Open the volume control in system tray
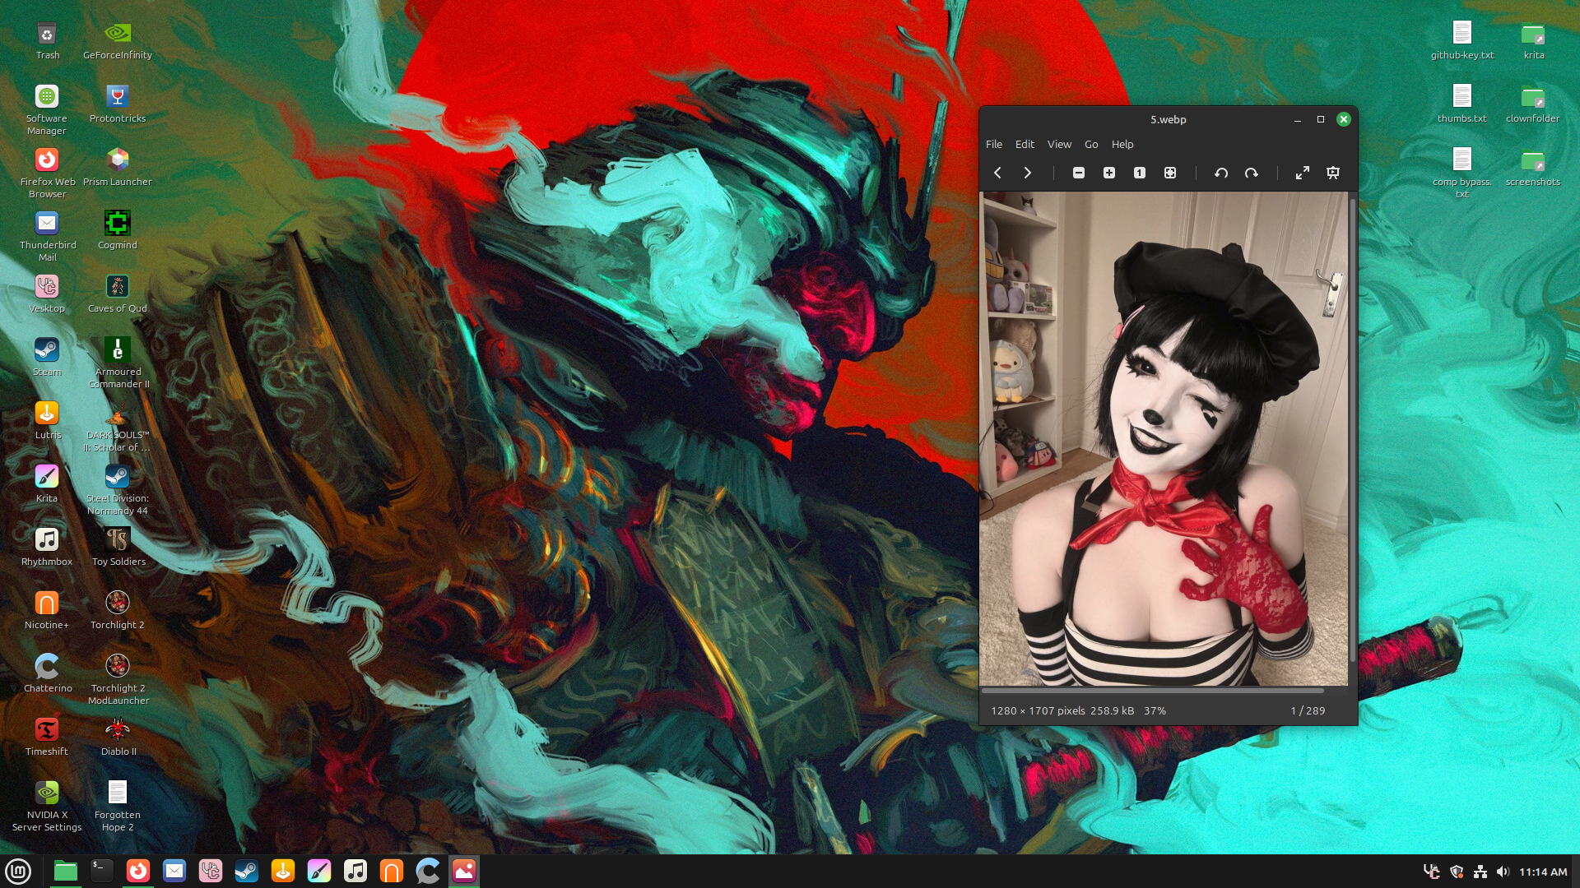 pyautogui.click(x=1503, y=872)
